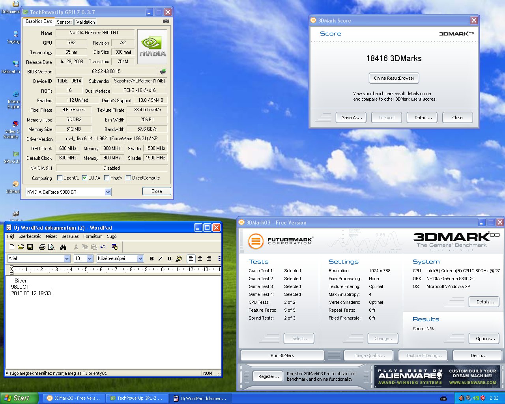Switch to 3DMark03 taskbar button
The width and height of the screenshot is (505, 404).
(74, 398)
